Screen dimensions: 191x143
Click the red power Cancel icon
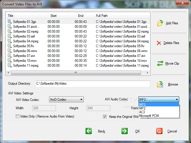159,131
